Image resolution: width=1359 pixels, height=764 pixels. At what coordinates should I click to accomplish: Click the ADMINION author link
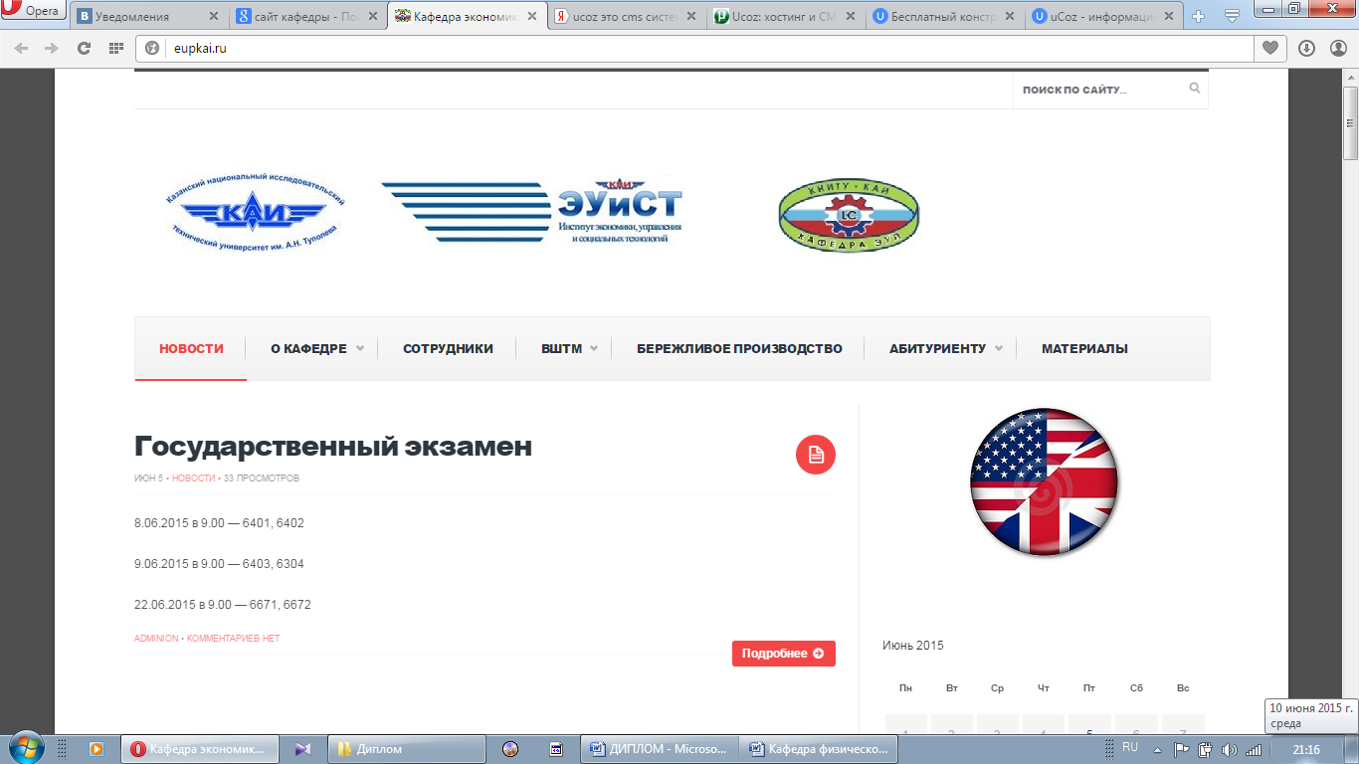tap(156, 639)
